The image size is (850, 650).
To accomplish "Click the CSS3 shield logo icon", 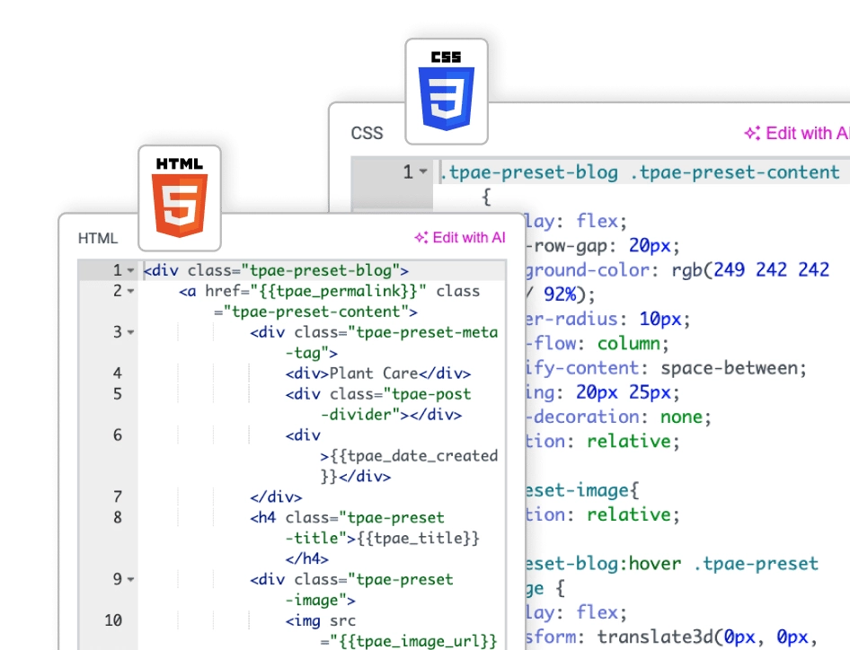I will (x=446, y=91).
